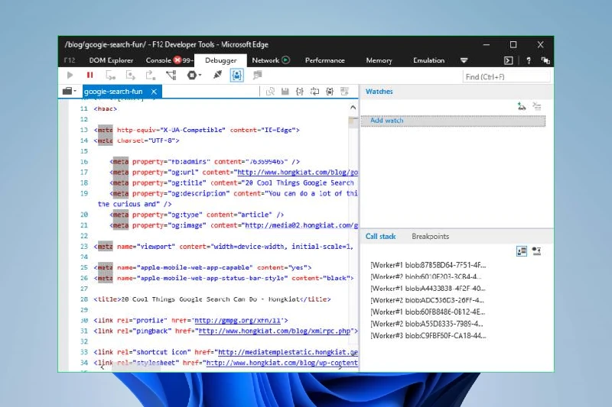Open the wp-content stylesheet link on line 34
612x407 pixels.
pos(282,363)
